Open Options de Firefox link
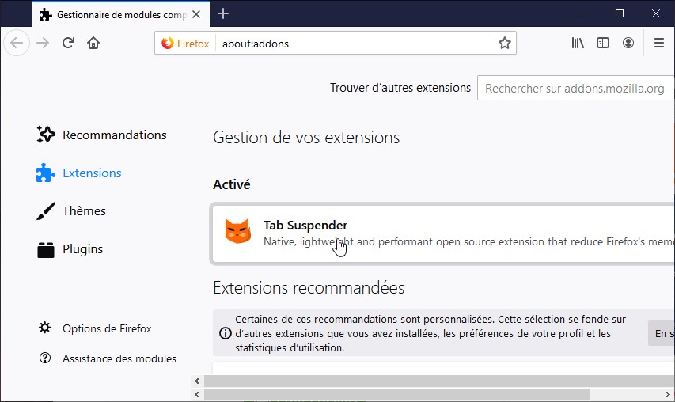 click(107, 328)
